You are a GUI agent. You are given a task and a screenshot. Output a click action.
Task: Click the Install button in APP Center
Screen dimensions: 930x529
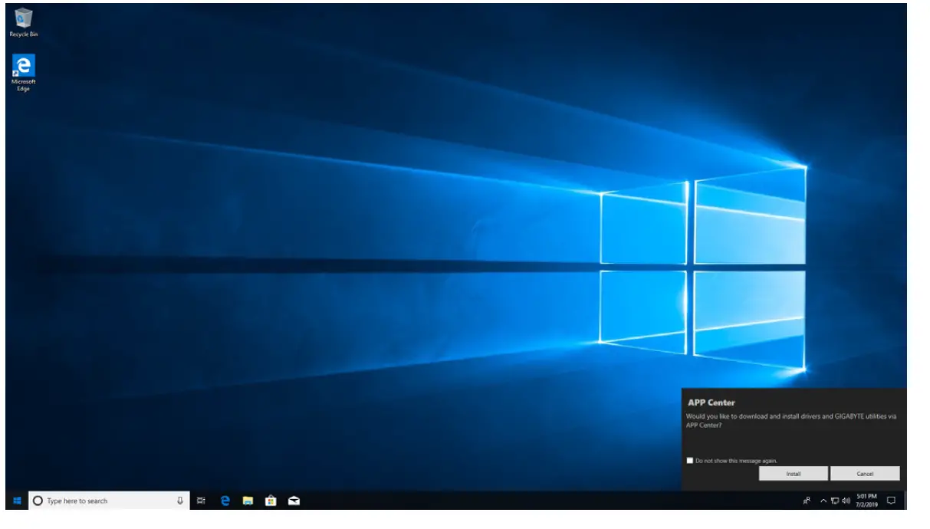(794, 474)
